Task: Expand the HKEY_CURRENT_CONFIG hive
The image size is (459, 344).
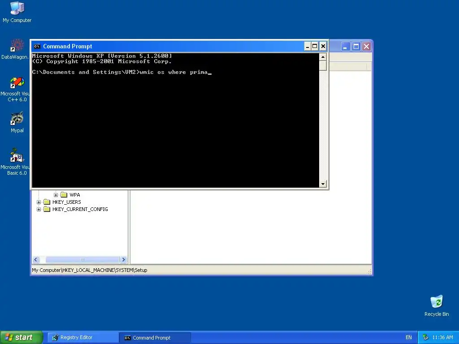Action: pos(39,210)
